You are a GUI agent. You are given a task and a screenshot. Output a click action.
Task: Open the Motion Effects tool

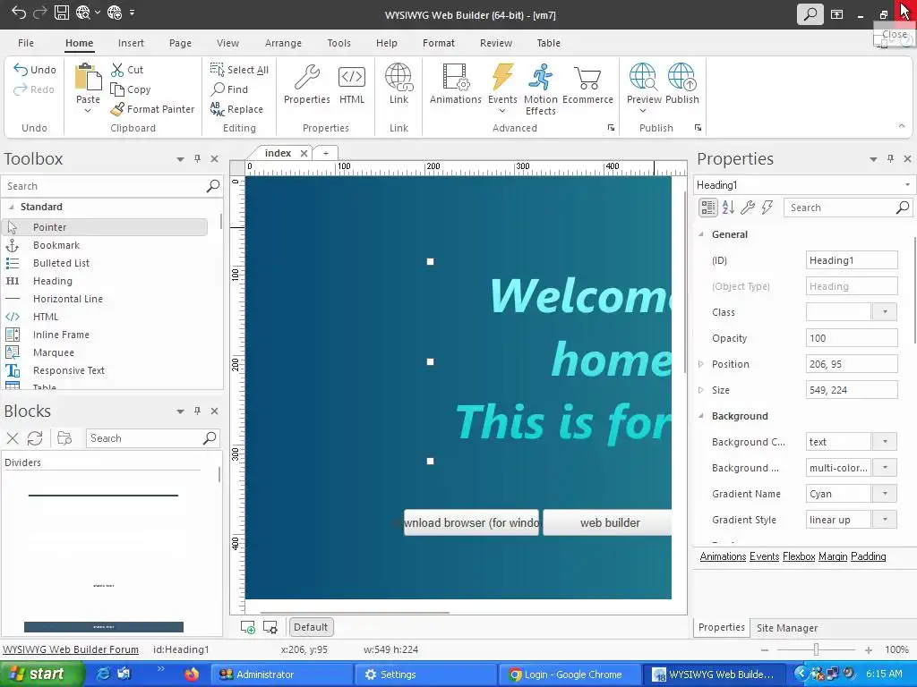pyautogui.click(x=540, y=89)
